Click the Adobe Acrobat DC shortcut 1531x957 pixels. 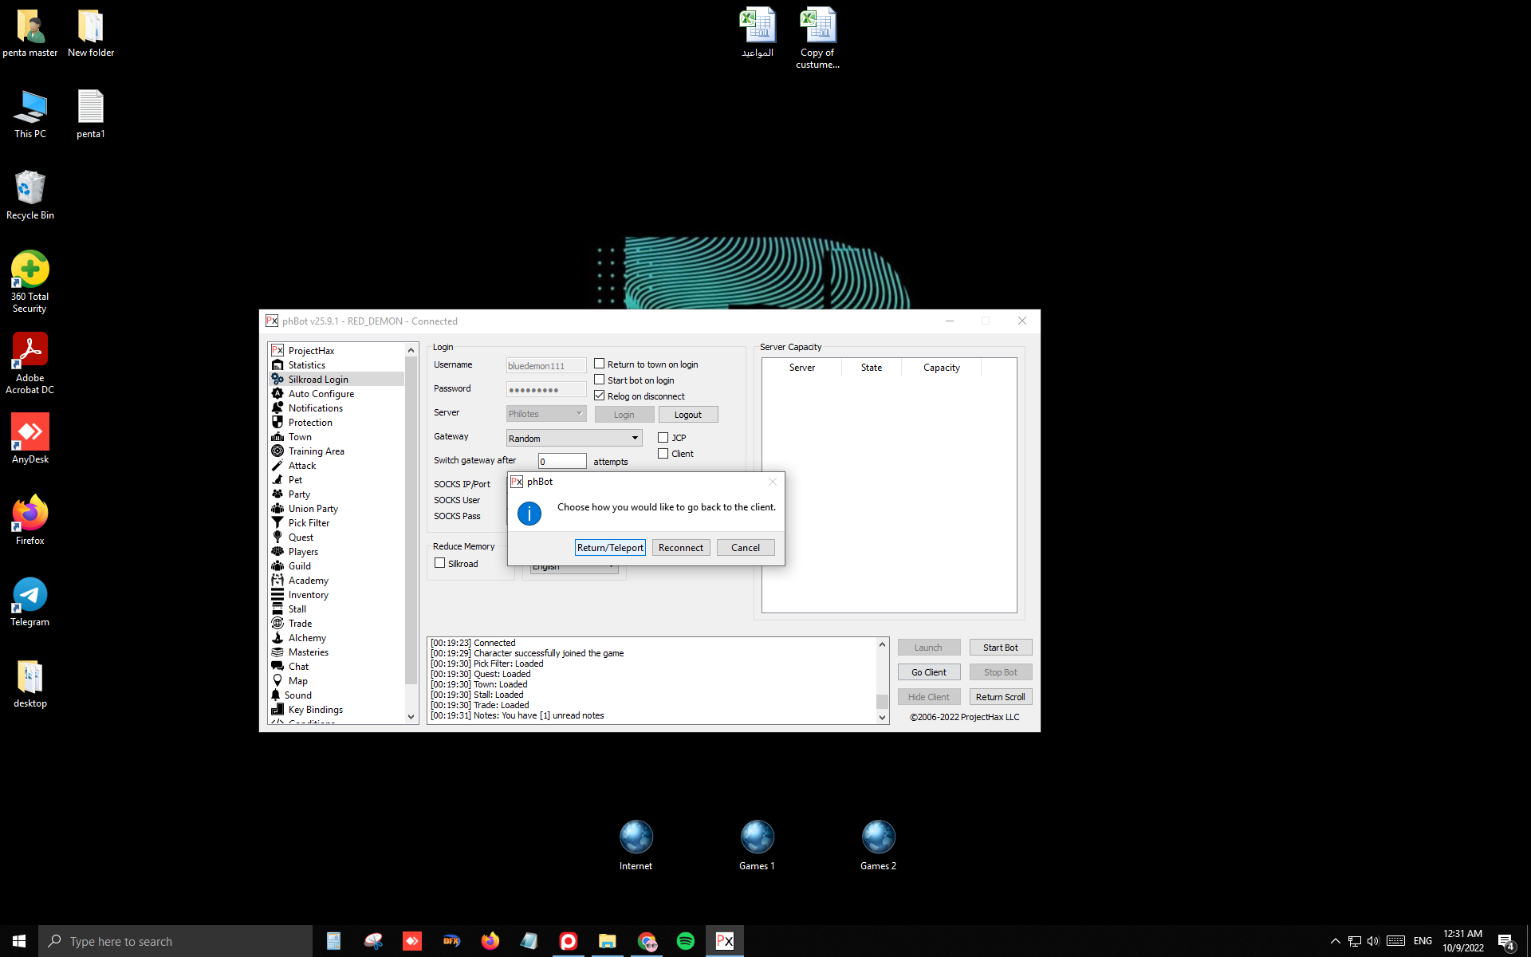(30, 350)
